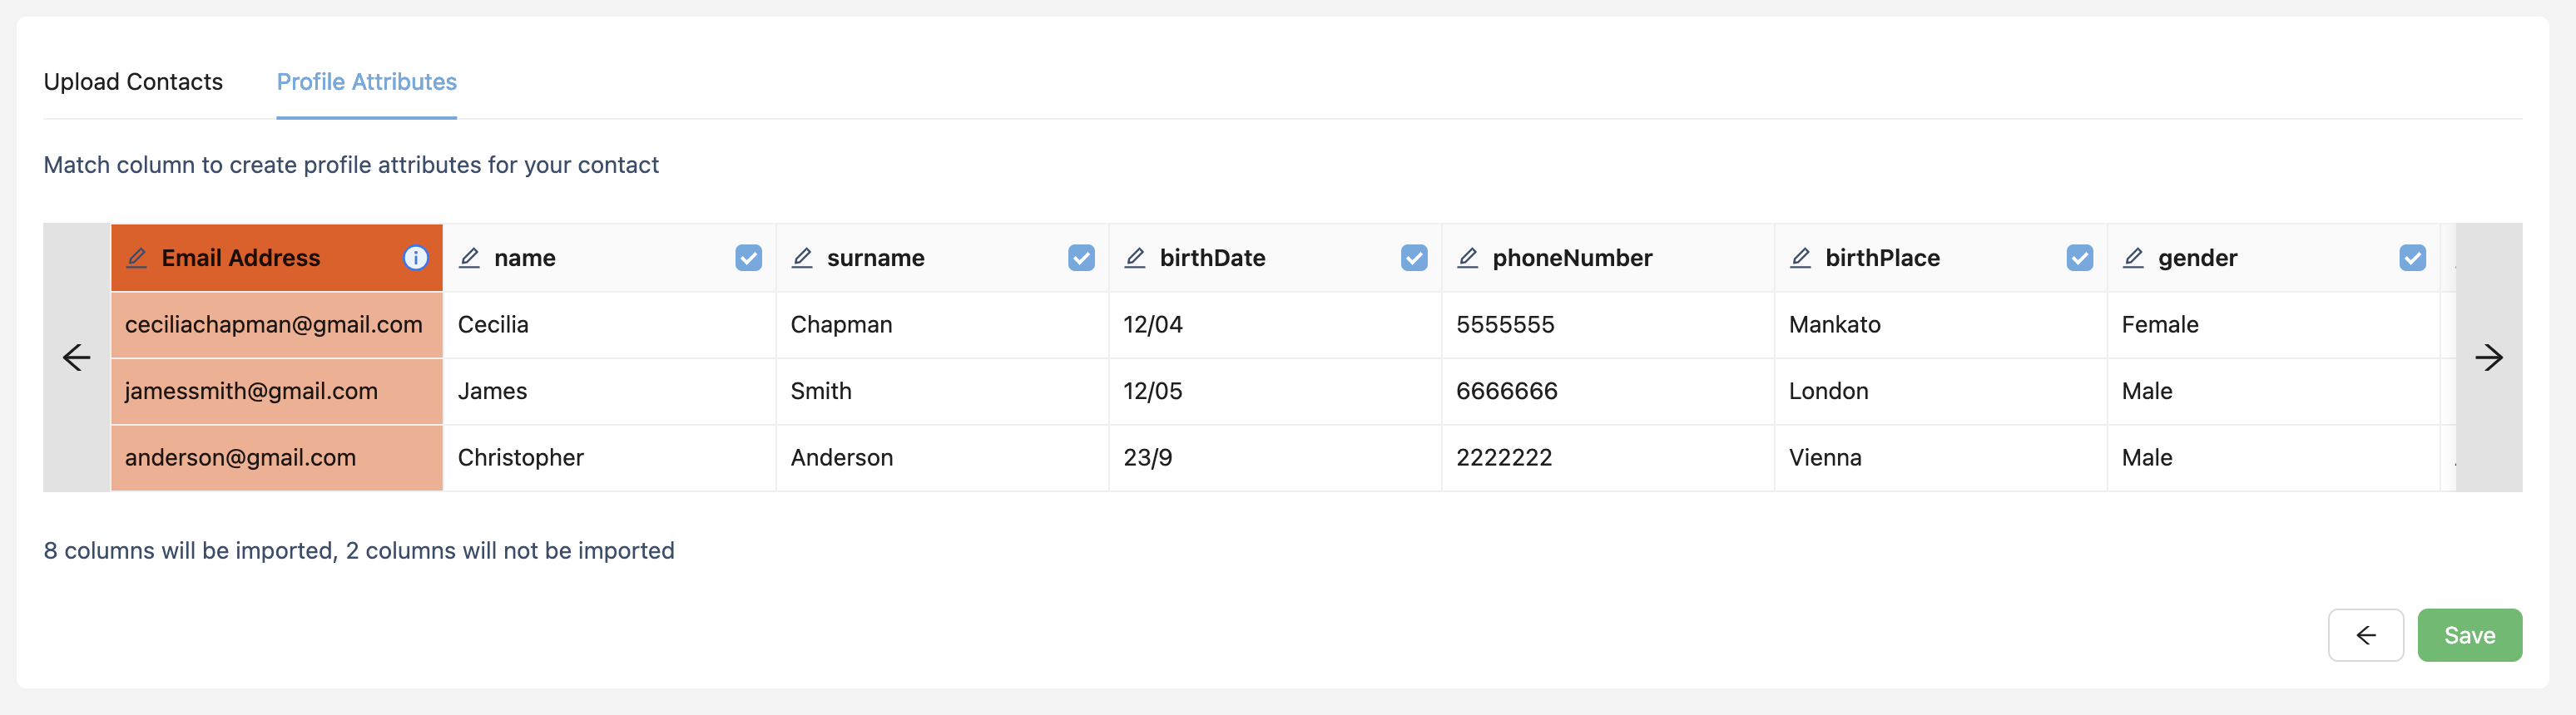
Task: Click pencil icon beside gender header
Action: tap(2133, 258)
